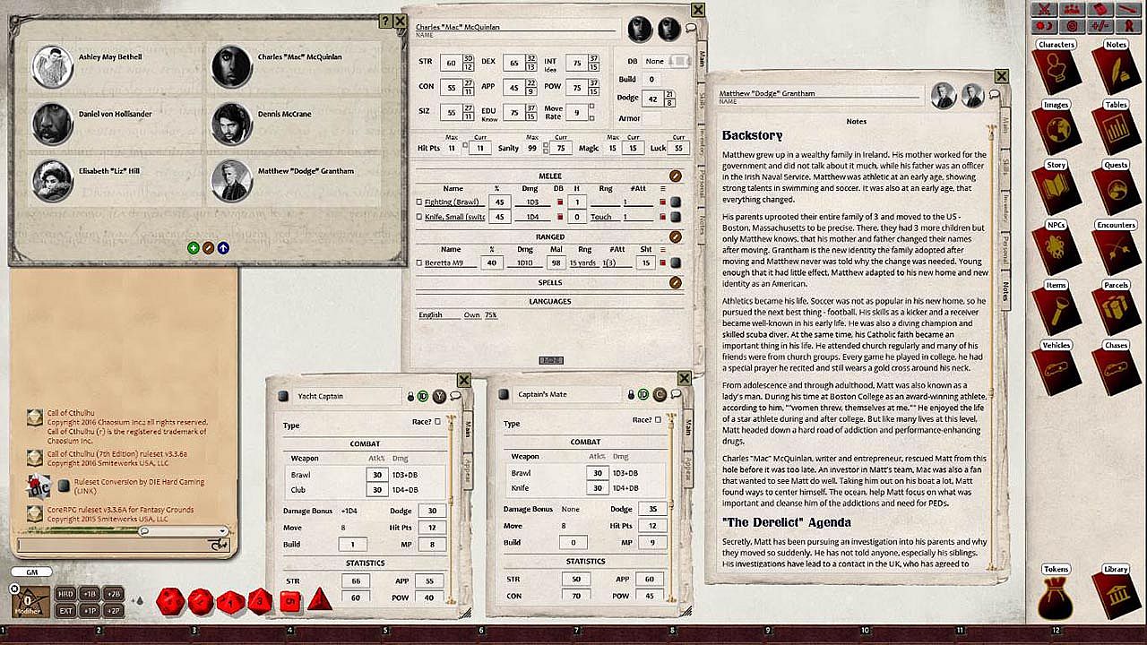Open the party sheet group icon
Image resolution: width=1147 pixels, height=645 pixels.
pos(1072,10)
